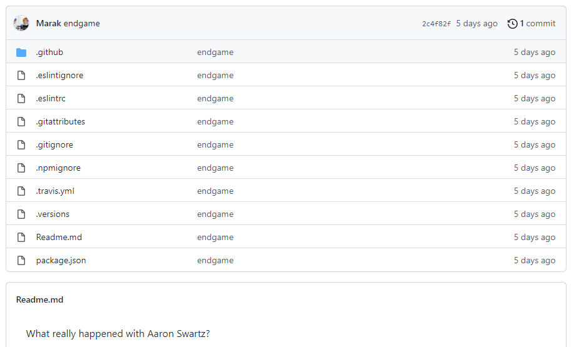Click the Readme.md panel heading
Screen dimensions: 574x347
point(39,300)
